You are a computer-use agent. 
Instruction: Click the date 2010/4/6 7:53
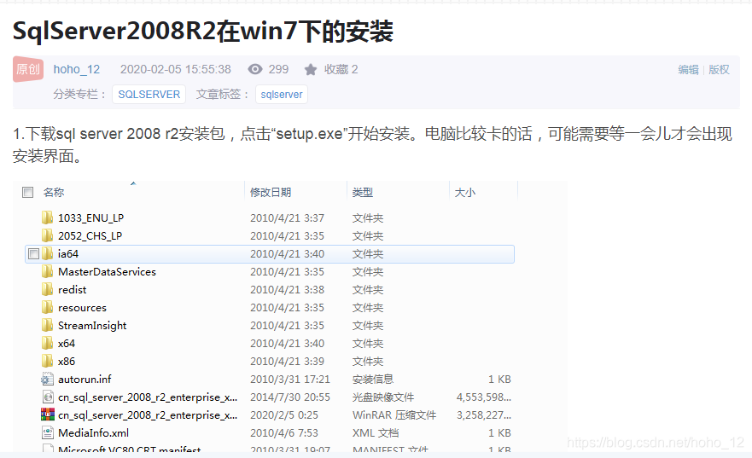tap(284, 433)
